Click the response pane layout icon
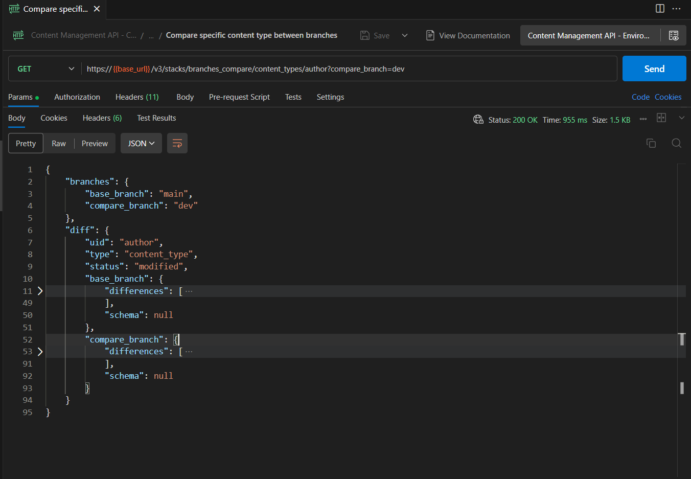The height and width of the screenshot is (479, 691). click(661, 118)
